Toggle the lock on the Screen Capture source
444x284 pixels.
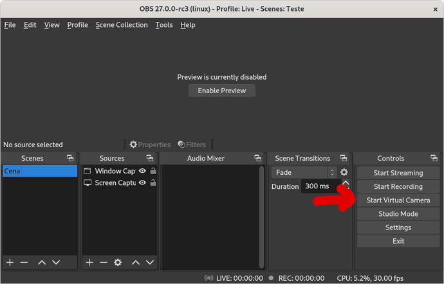click(153, 182)
